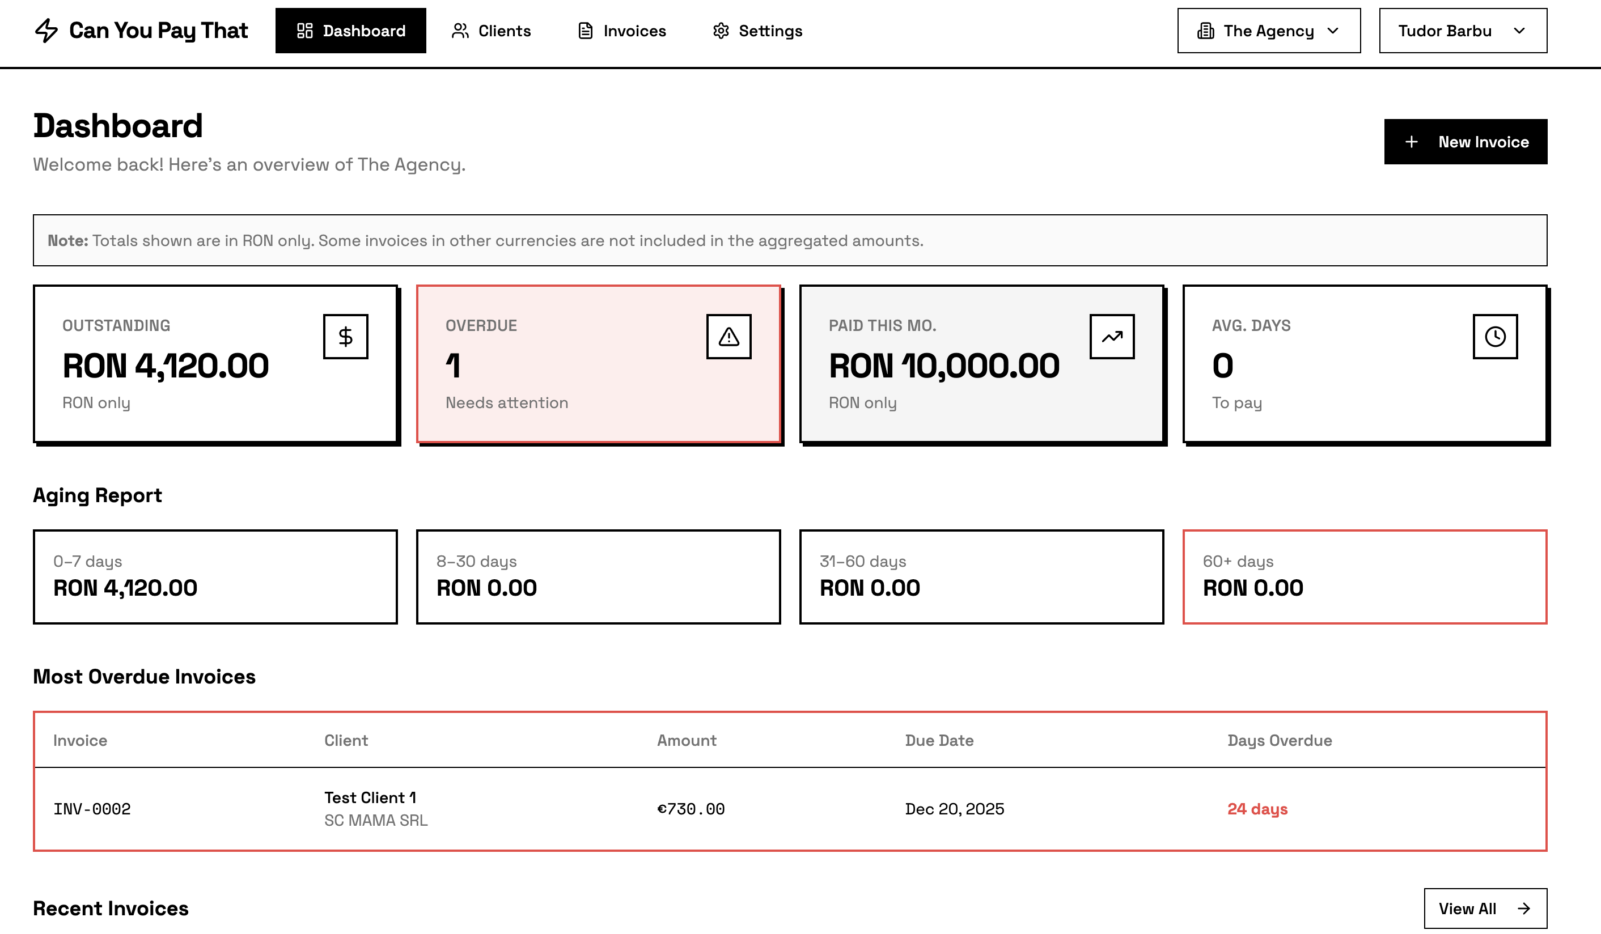Select the dollar icon on the Outstanding card

pos(346,336)
